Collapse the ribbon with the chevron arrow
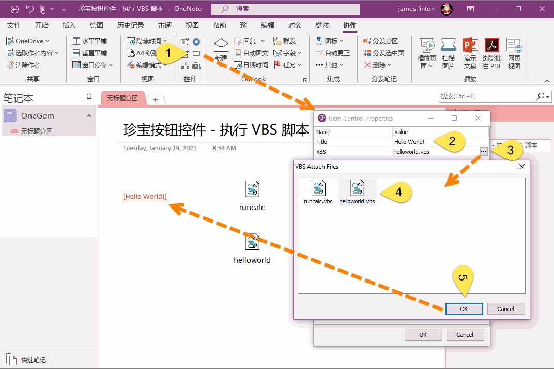 (547, 81)
